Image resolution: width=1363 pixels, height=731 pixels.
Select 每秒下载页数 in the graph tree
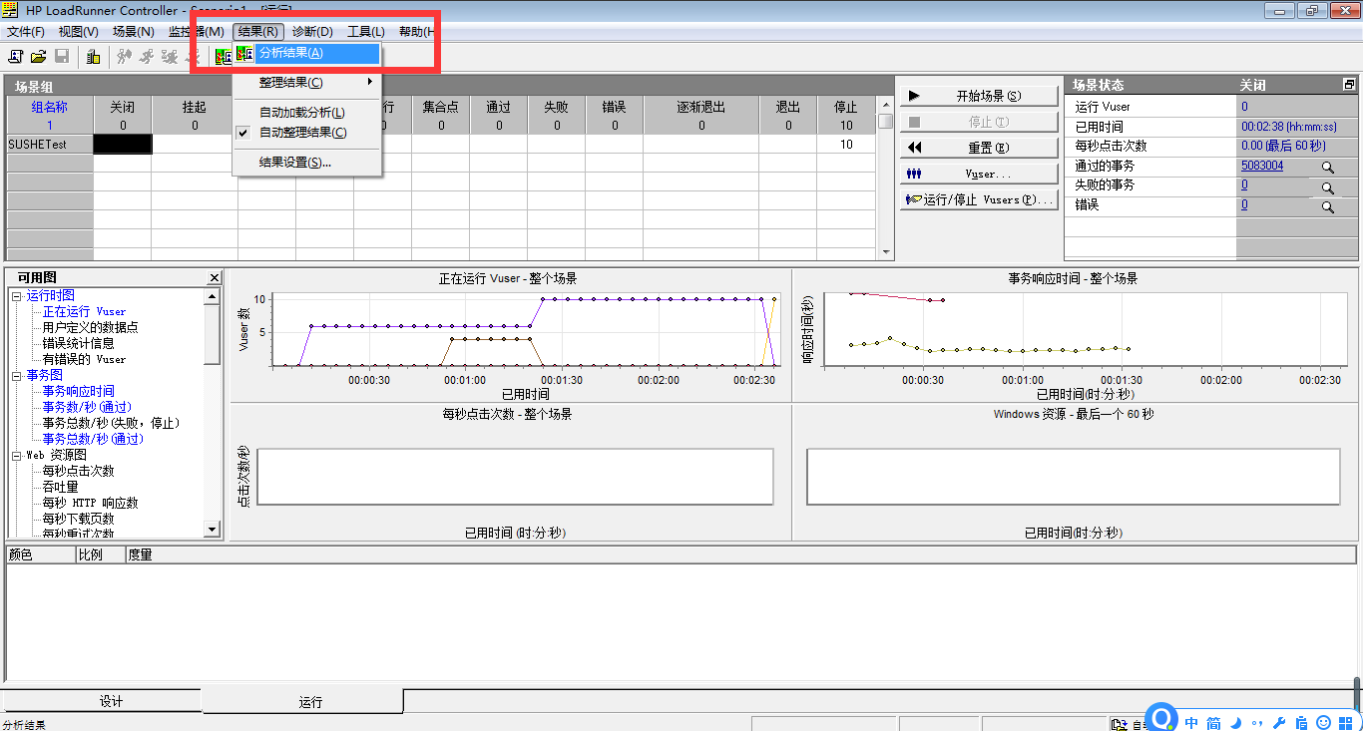tap(78, 519)
